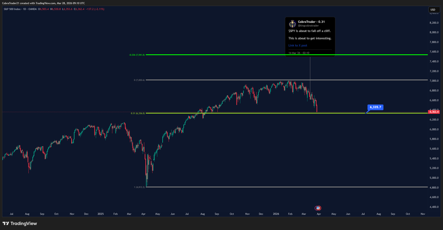Viewport: 443px width, 230px height.
Task: Click the red 6,362.4 current price tag
Action: [x=433, y=111]
